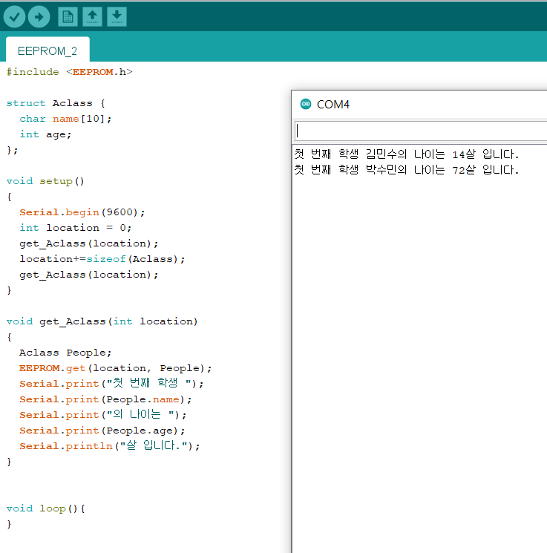Screen dimensions: 547x553
Task: Click 'void get_Aclass(int location)' function header
Action: pyautogui.click(x=102, y=321)
